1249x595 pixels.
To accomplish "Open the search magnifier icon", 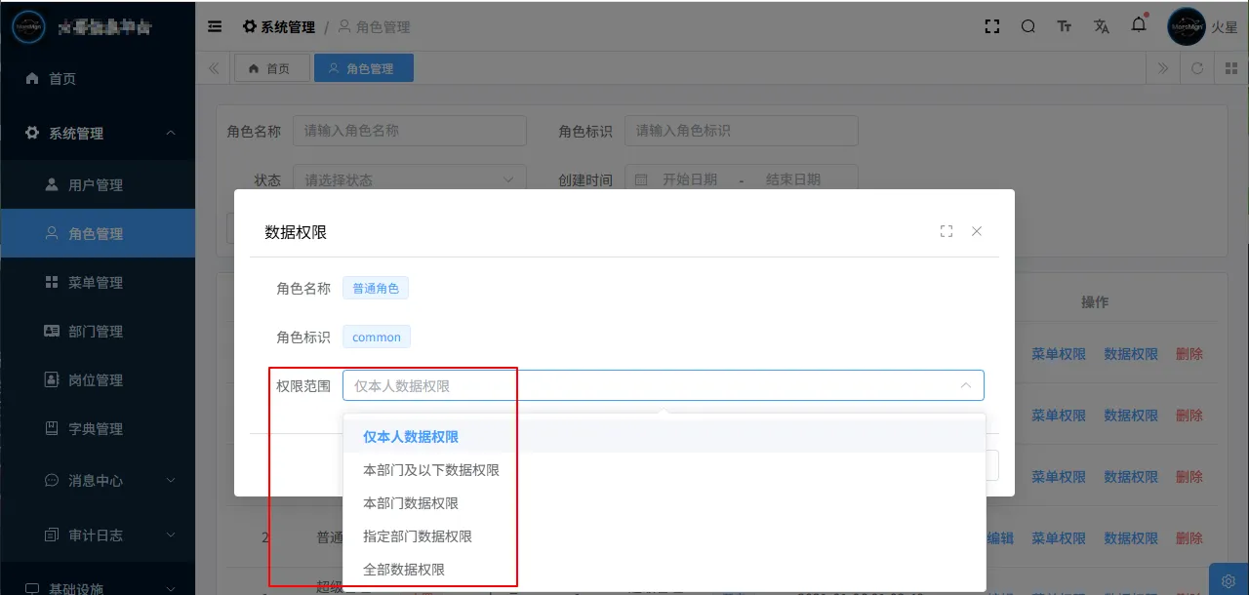I will [x=1028, y=26].
